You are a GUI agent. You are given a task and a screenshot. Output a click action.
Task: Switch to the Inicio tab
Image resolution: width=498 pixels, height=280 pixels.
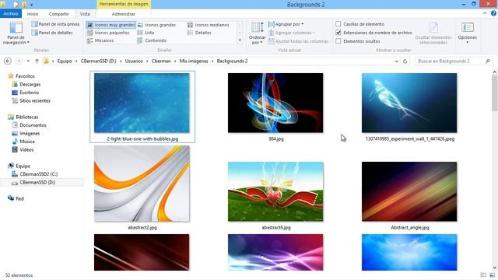(33, 14)
